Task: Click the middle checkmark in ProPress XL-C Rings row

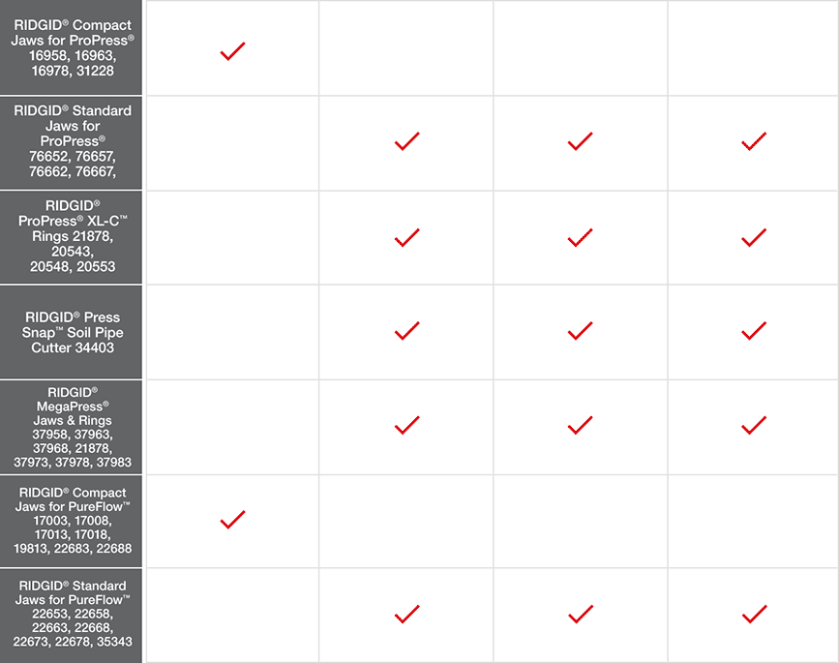Action: coord(580,237)
